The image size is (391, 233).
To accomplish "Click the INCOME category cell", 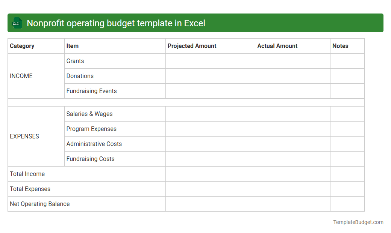I will click(x=21, y=76).
